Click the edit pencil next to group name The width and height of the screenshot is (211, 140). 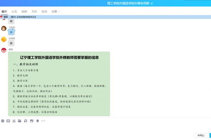tap(152, 3)
